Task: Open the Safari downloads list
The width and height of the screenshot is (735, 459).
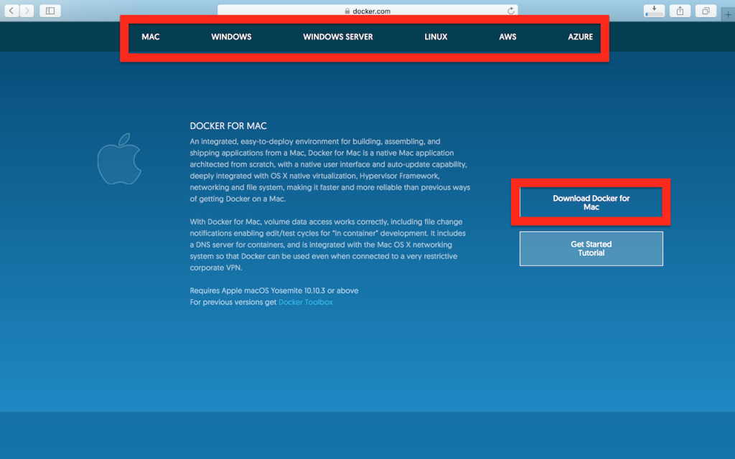Action: tap(654, 10)
